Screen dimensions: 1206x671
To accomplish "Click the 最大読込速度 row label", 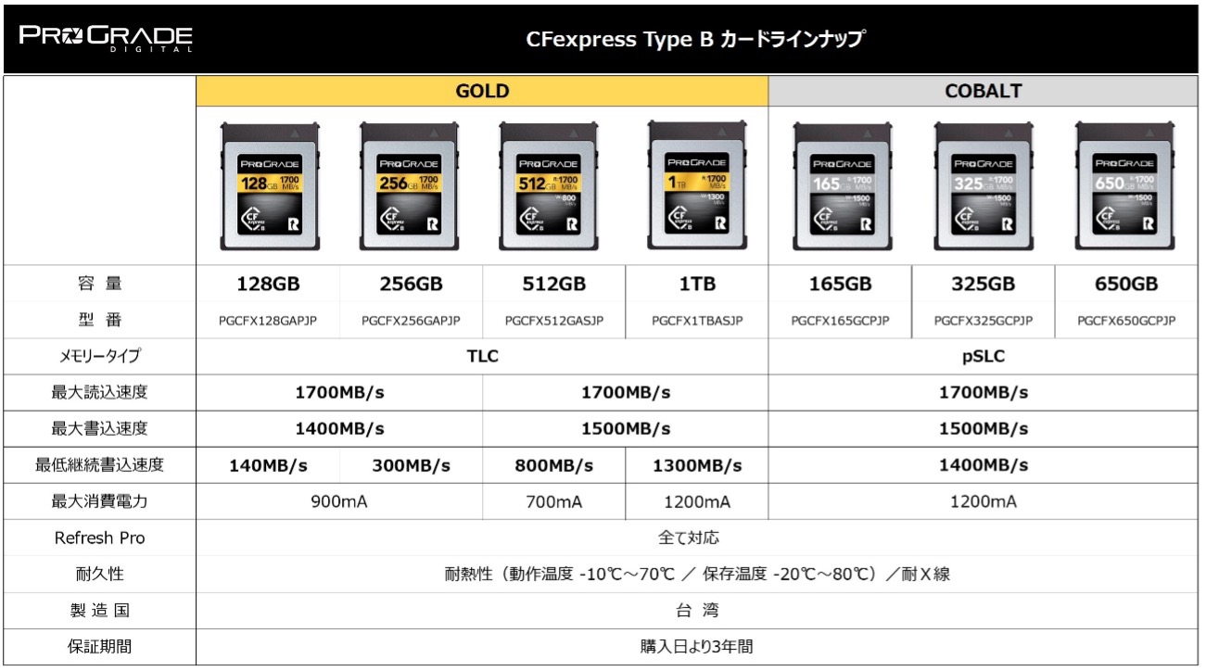I will tap(99, 393).
